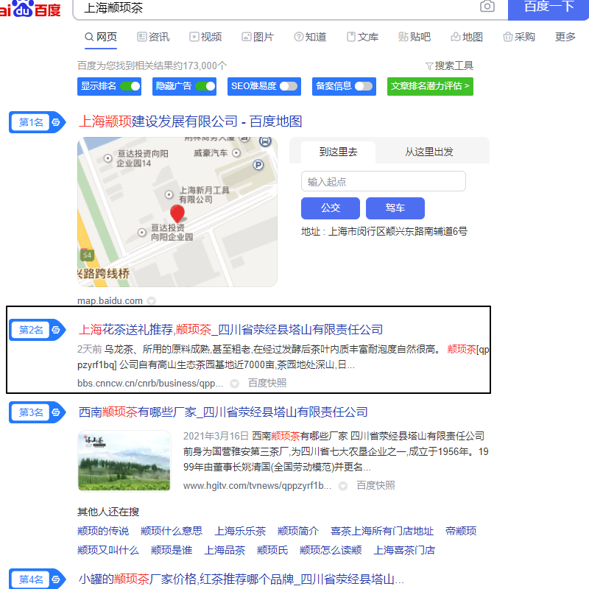Screen dimensions: 589x589
Task: Click the tea plantation thumbnail image
Action: click(x=124, y=461)
